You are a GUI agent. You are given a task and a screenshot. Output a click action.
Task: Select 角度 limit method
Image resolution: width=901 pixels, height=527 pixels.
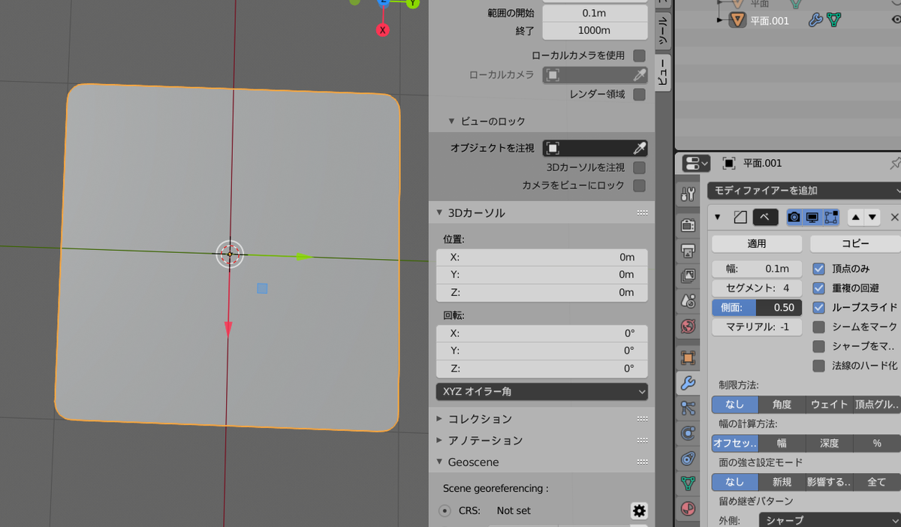click(782, 405)
